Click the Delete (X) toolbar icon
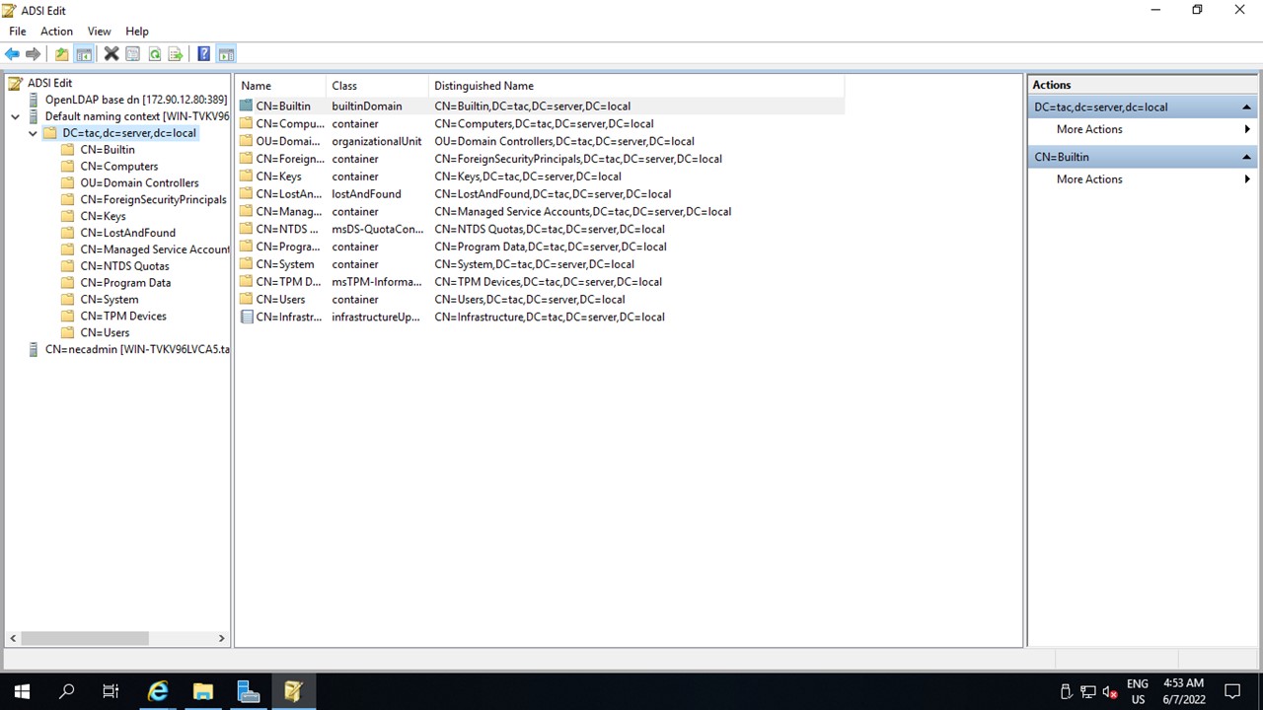1263x710 pixels. [111, 54]
